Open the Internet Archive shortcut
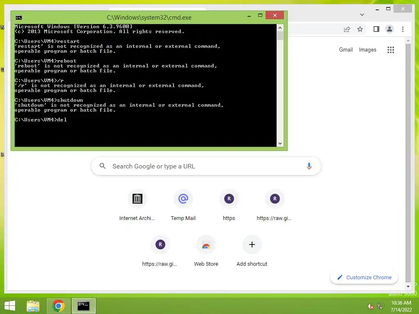419x314 pixels. [x=137, y=199]
